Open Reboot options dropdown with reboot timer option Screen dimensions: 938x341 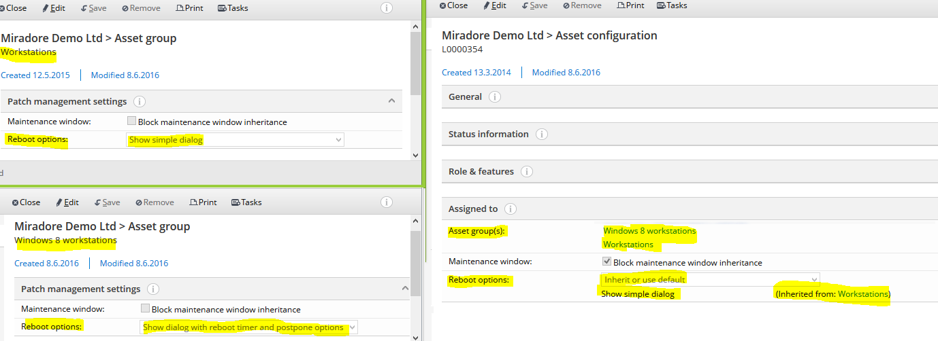[x=249, y=327]
